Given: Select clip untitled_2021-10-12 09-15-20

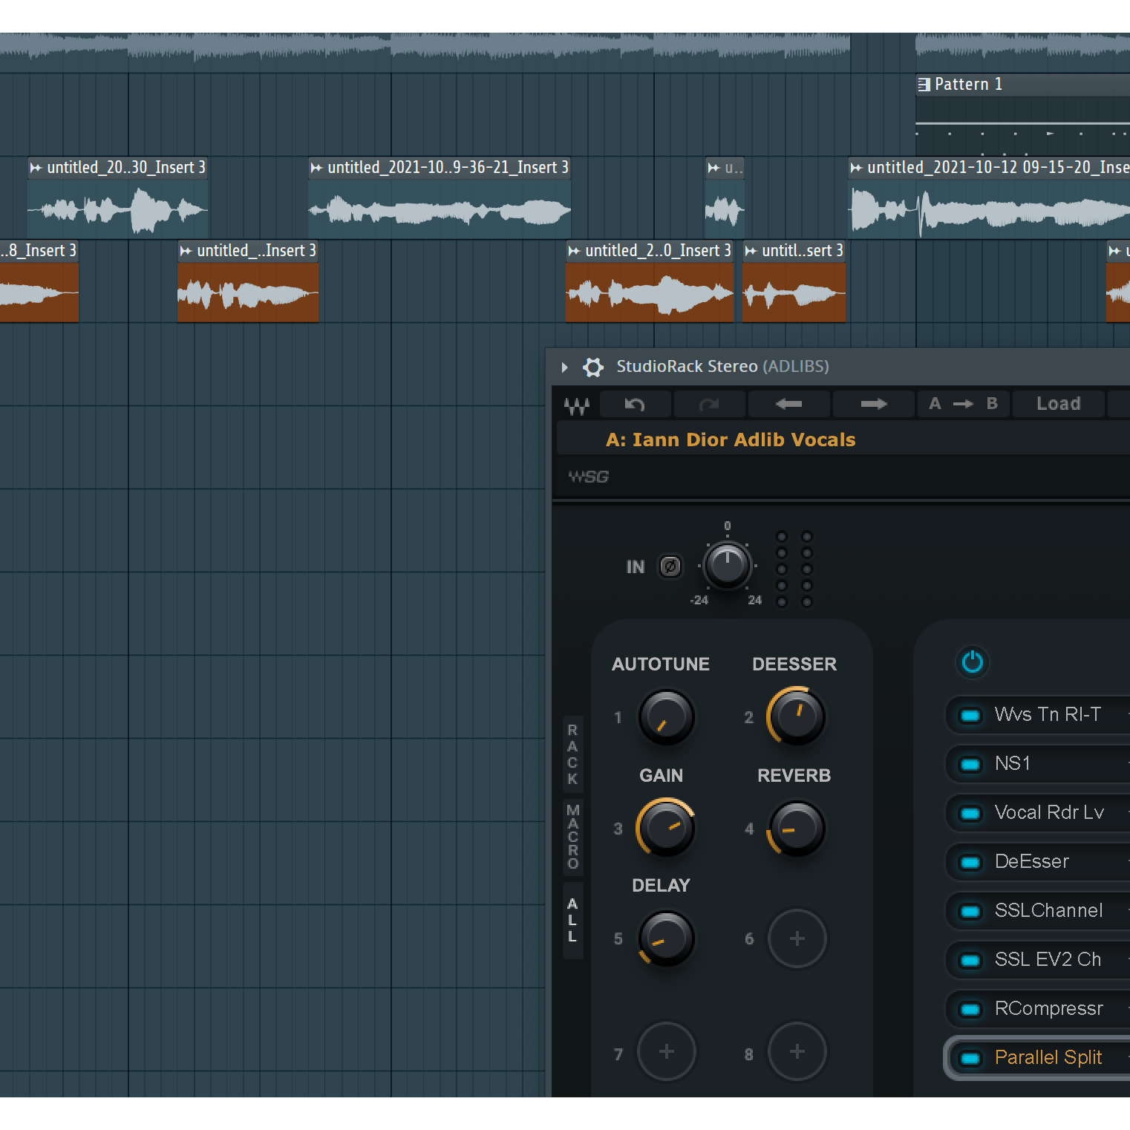Looking at the screenshot, I should coord(989,197).
